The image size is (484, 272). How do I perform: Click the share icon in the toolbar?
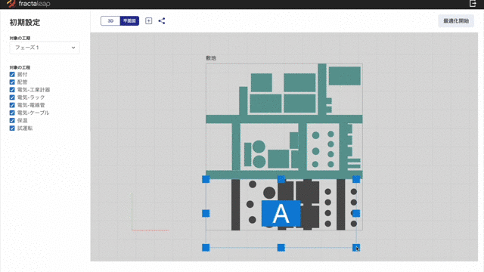click(x=161, y=20)
